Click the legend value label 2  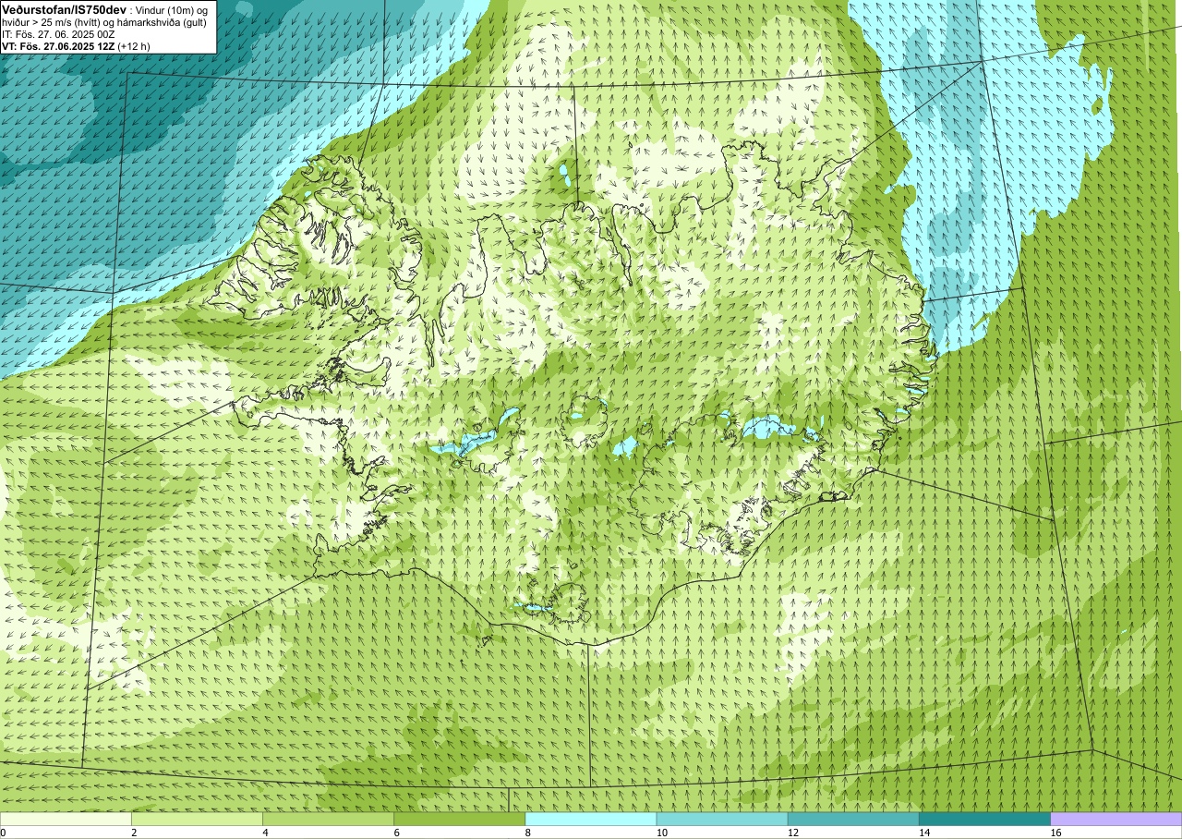point(134,833)
